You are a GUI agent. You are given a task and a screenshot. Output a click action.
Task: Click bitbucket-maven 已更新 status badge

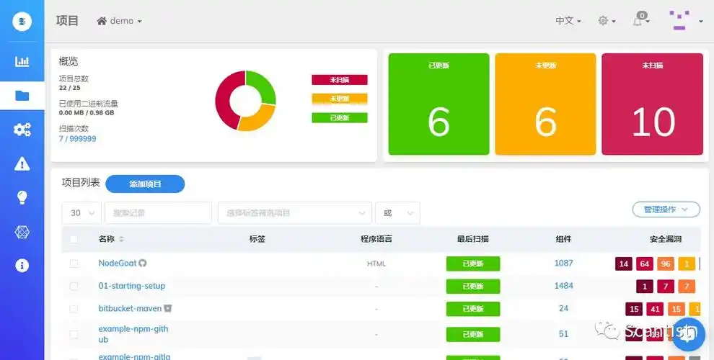pyautogui.click(x=472, y=309)
